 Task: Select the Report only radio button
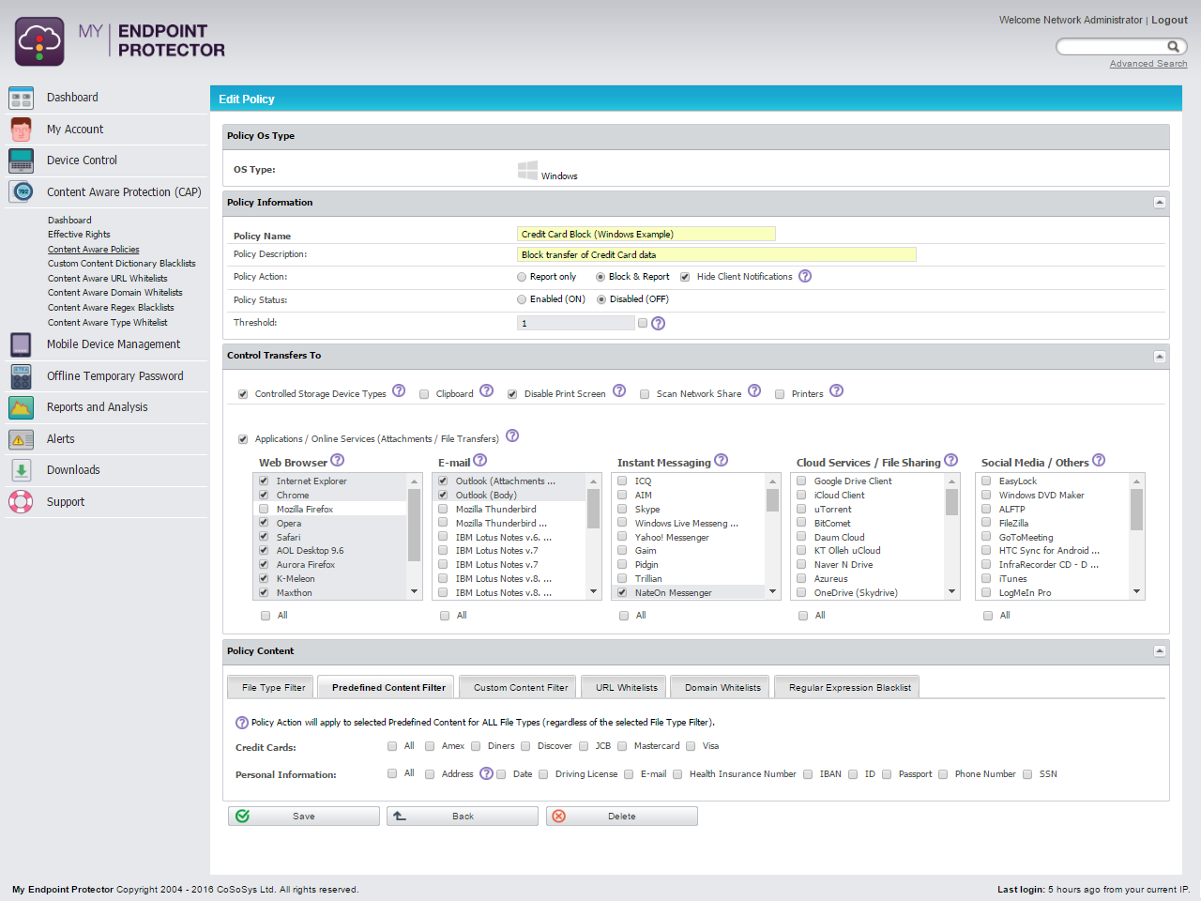coord(522,277)
